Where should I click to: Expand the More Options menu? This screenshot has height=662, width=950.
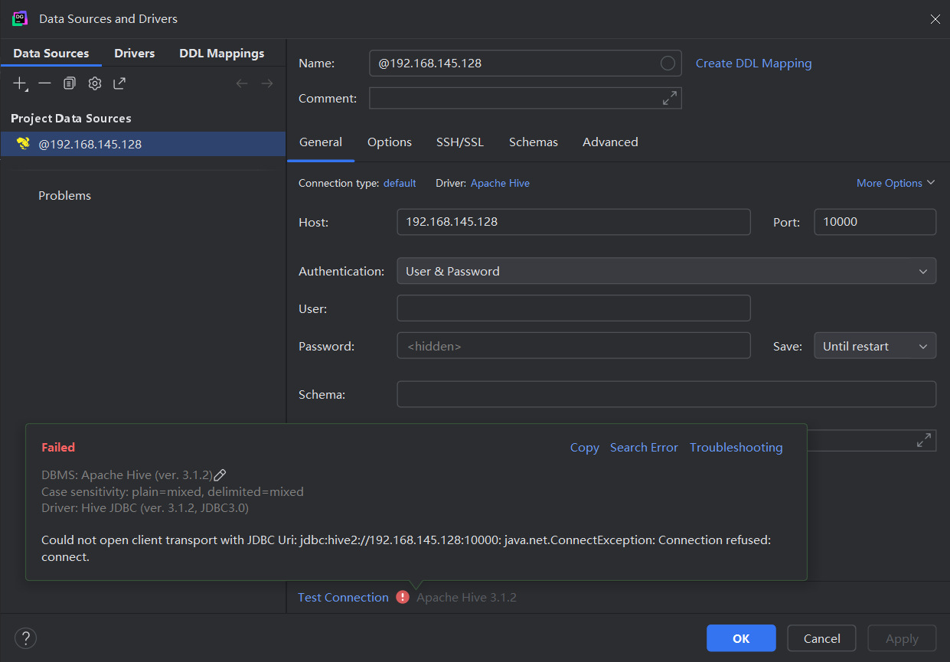(x=896, y=183)
